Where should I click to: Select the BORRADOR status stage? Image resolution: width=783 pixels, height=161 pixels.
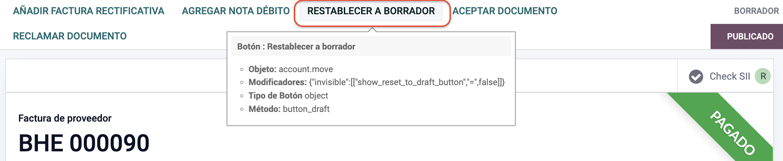(756, 11)
